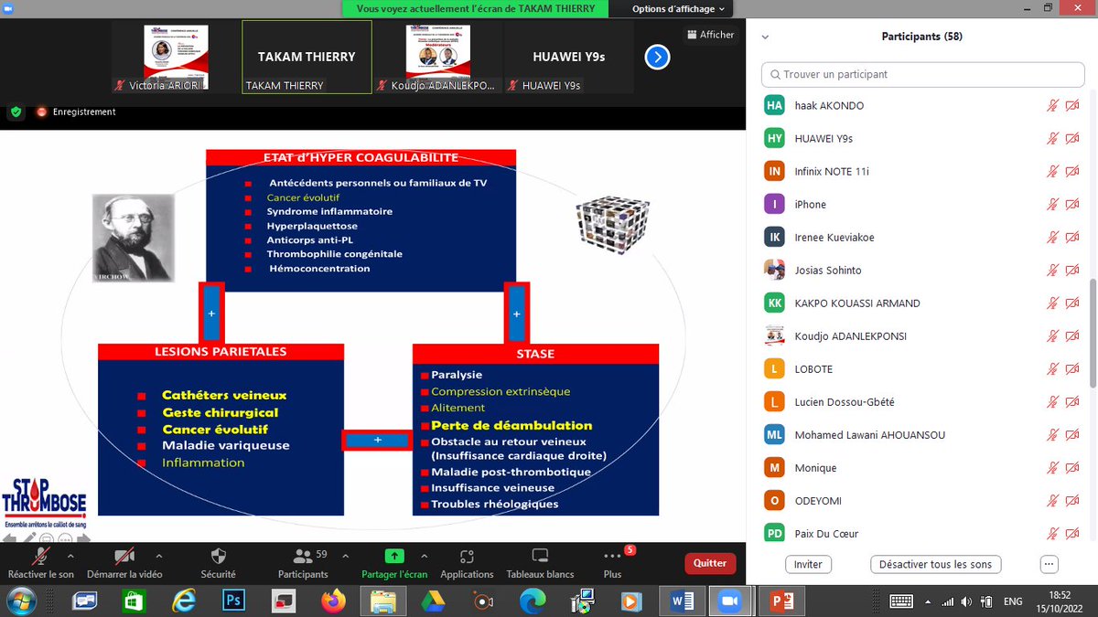Click ENG language indicator in tray
Image resolution: width=1098 pixels, height=617 pixels.
tap(1013, 601)
